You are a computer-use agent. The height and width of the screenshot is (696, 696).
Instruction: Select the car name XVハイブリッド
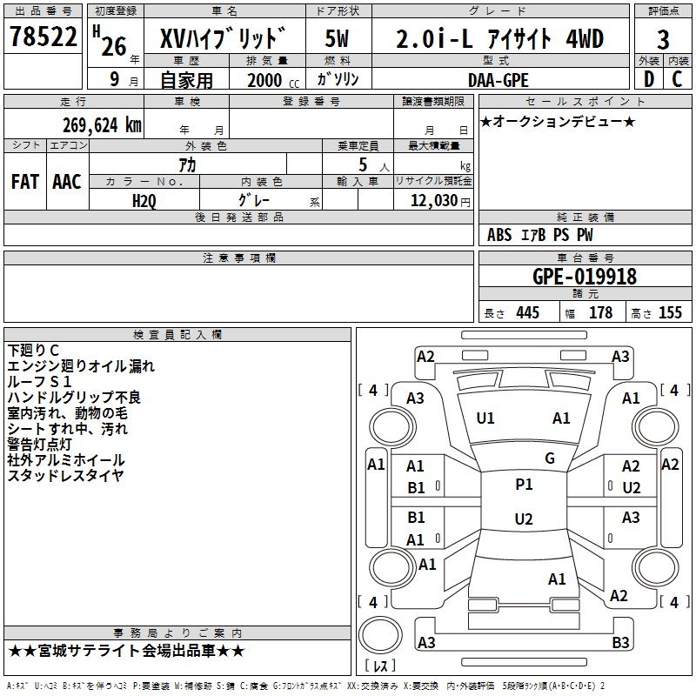[223, 38]
